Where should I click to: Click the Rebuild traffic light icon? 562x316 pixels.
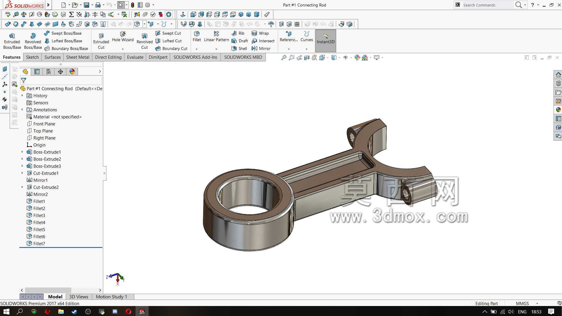133,5
